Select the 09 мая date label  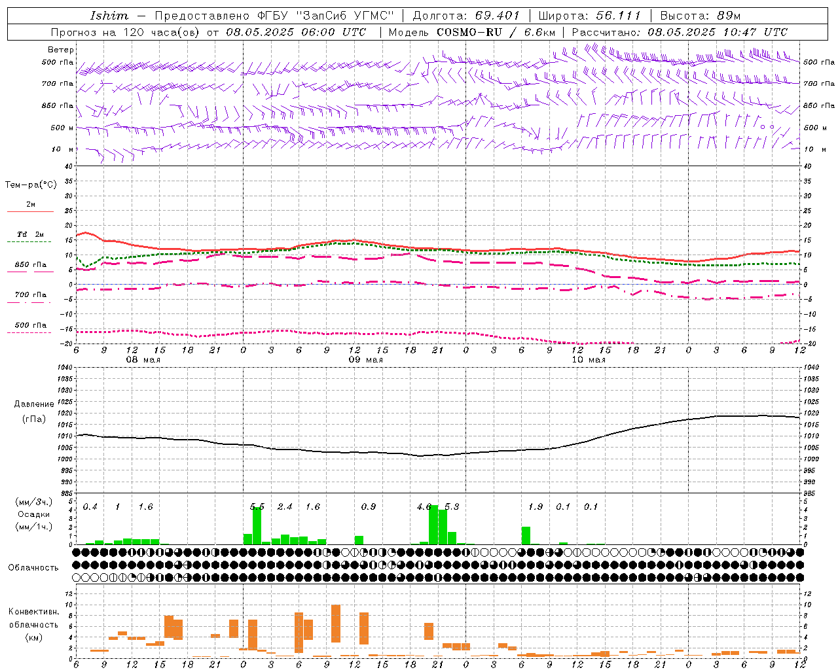(x=365, y=360)
